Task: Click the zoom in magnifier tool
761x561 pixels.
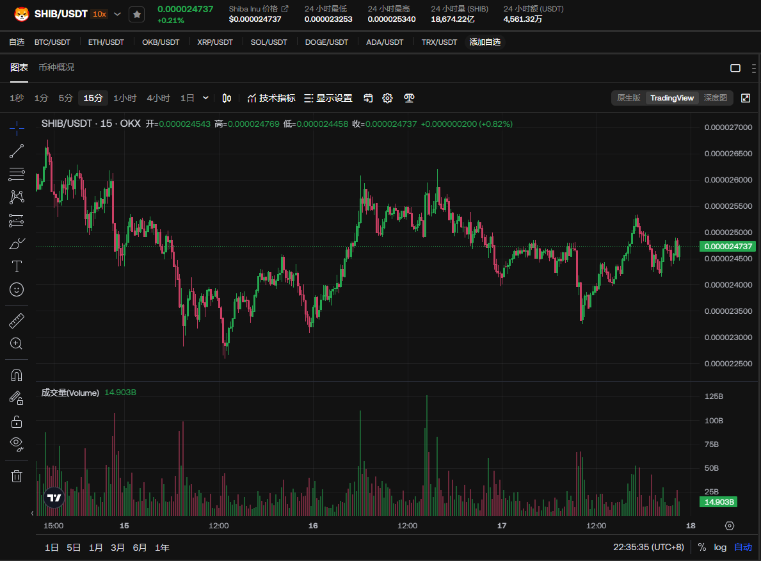Action: [17, 344]
